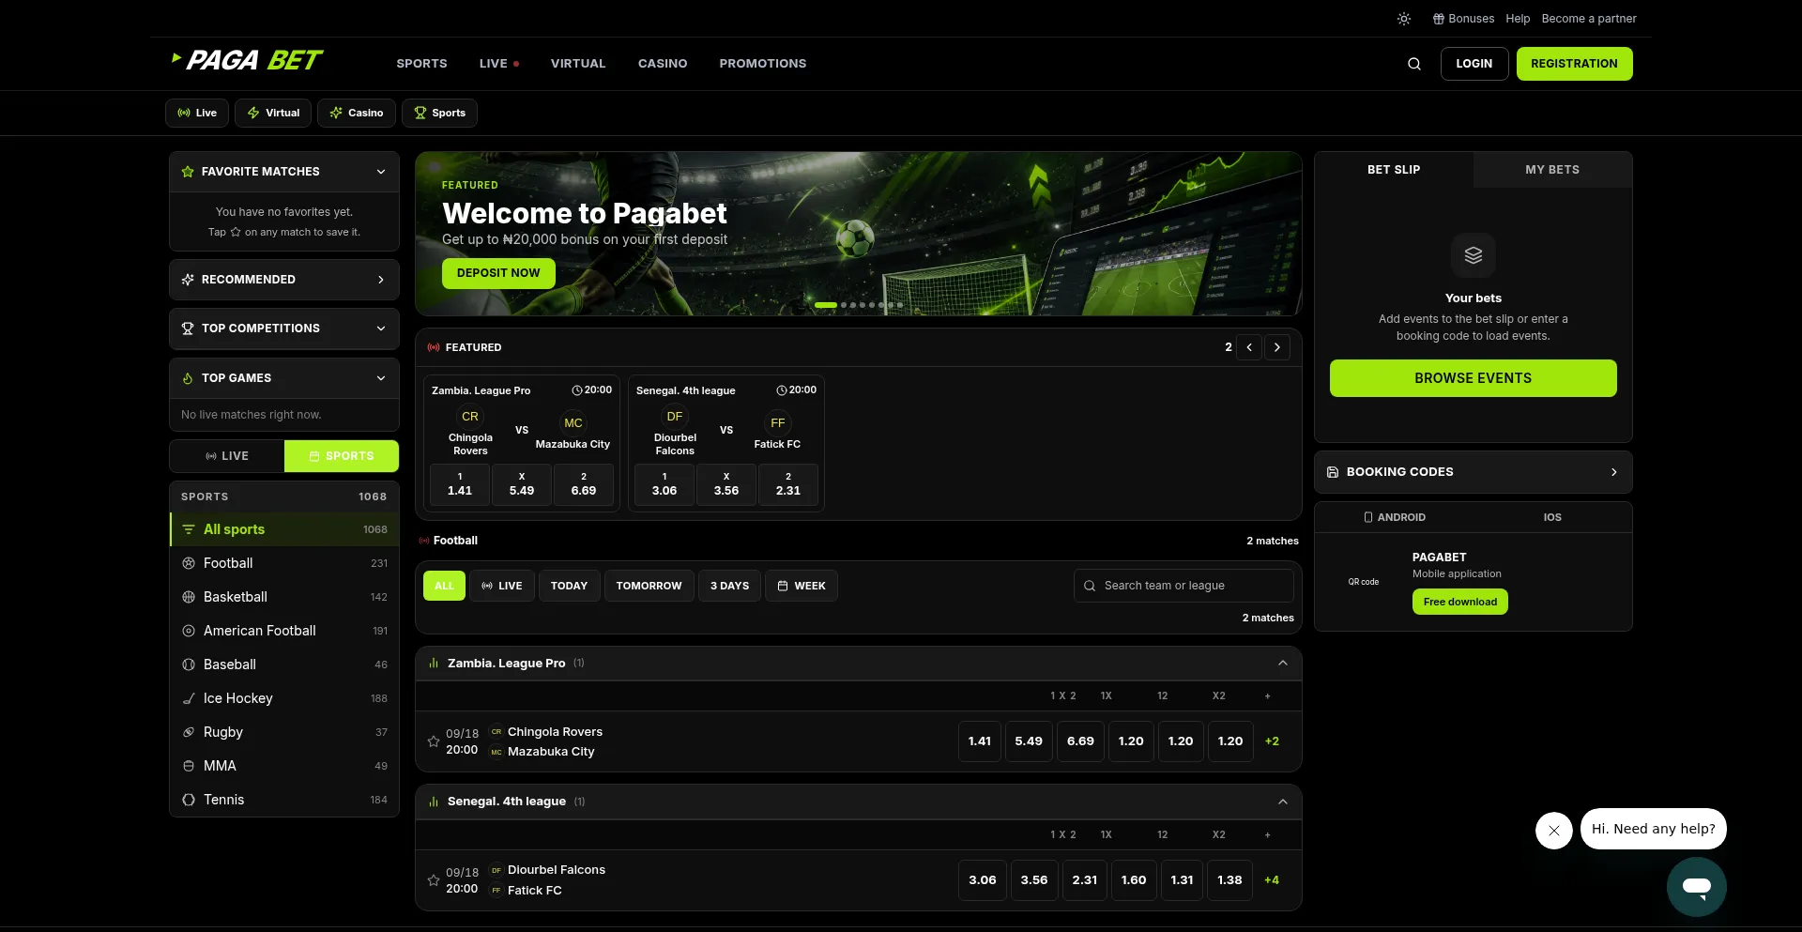Switch to the BET SLIP tab
Viewport: 1802px width, 932px height.
1394,170
